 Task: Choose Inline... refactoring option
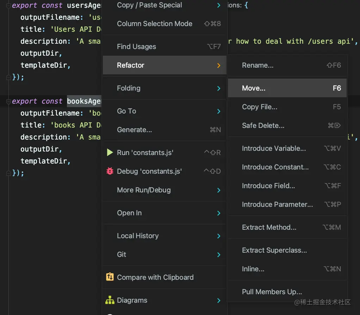[x=287, y=269]
